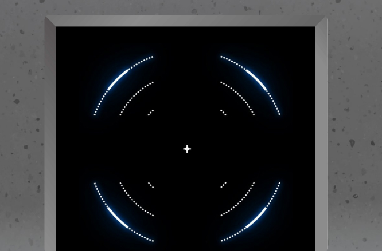Click the bottom-right outer glowing solid arc segment
382x251 pixels.
click(x=256, y=217)
